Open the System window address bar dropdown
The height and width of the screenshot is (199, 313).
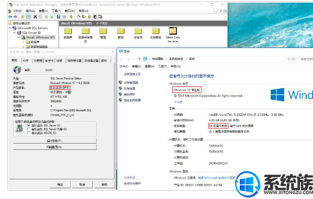288,59
